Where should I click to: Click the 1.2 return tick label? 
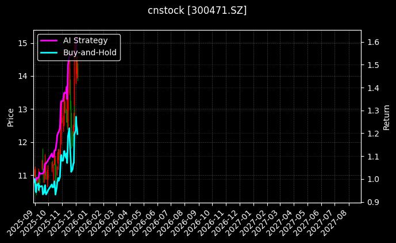click(373, 134)
